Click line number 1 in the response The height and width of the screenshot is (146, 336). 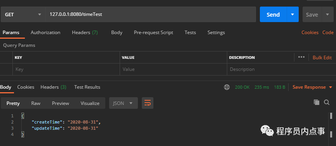pyautogui.click(x=12, y=116)
